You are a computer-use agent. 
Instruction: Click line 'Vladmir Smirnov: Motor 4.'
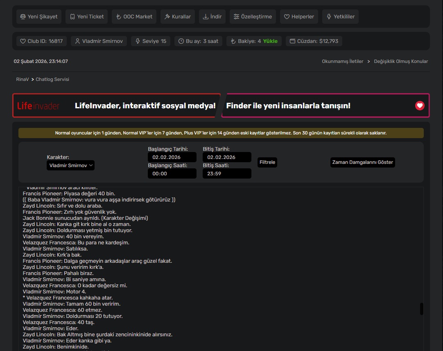point(54,292)
